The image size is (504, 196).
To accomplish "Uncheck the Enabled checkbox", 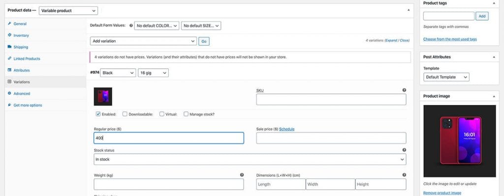I will (98, 114).
